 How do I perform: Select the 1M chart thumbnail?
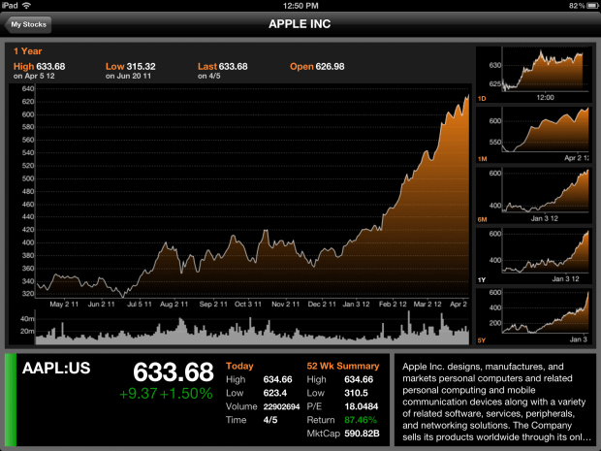[x=534, y=135]
